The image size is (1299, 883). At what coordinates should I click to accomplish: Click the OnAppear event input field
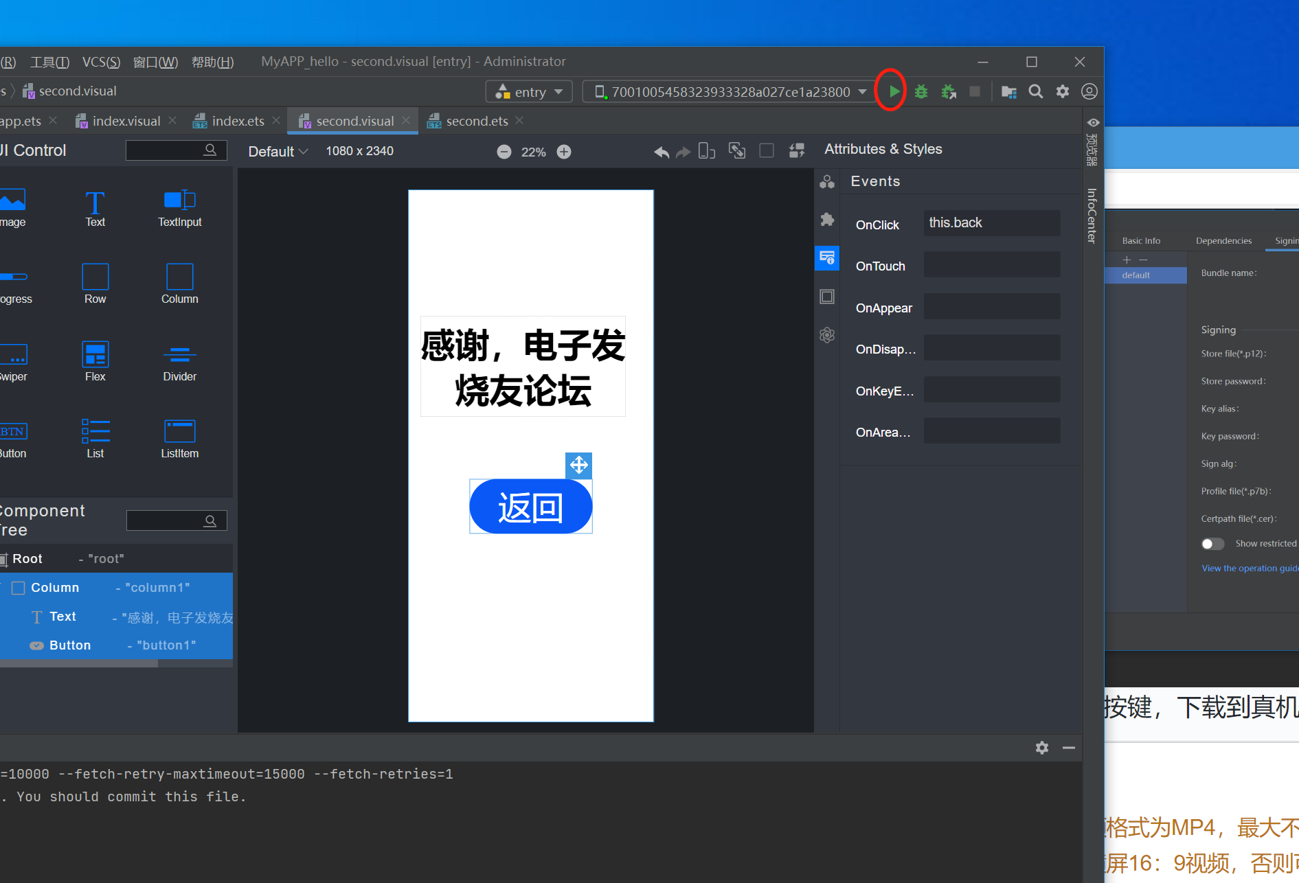[992, 306]
